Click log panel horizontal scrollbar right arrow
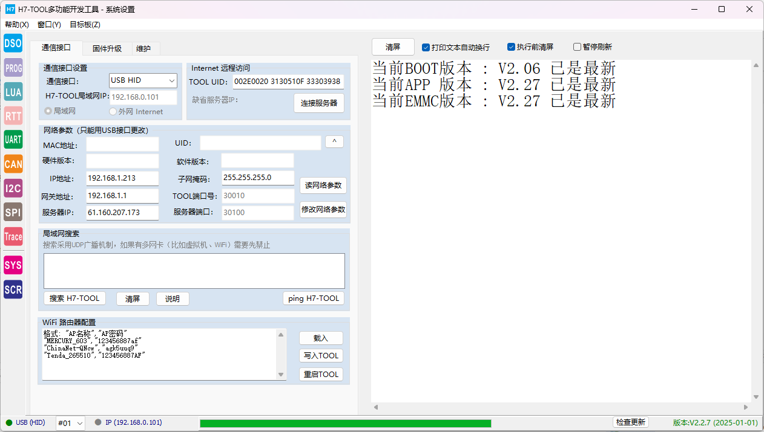The width and height of the screenshot is (764, 432). tap(746, 407)
